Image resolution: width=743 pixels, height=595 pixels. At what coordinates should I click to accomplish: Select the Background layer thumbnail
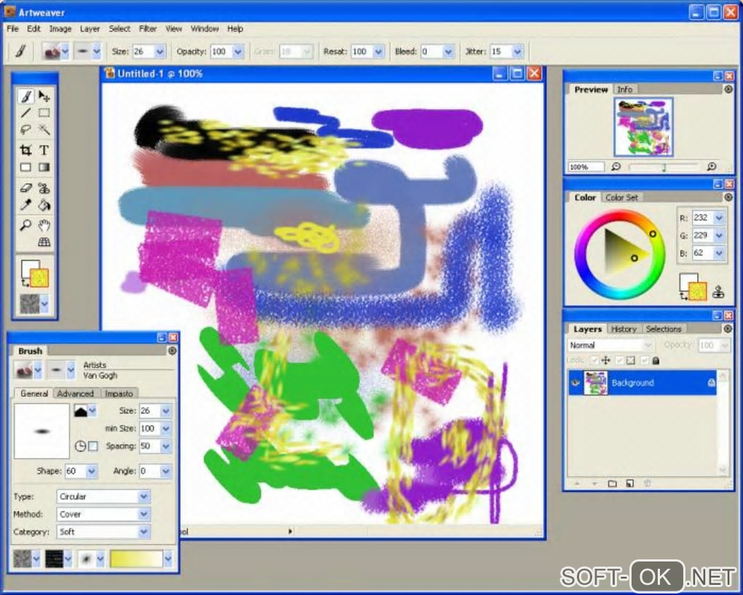coord(595,382)
